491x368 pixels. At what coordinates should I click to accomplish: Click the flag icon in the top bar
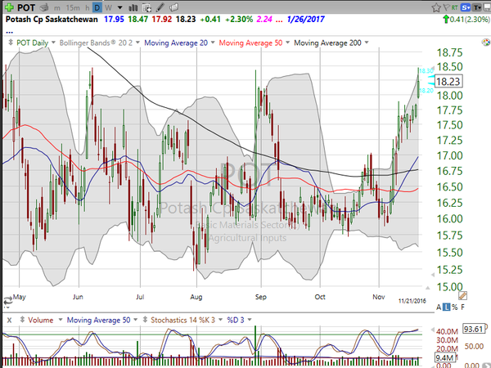[x=447, y=7]
